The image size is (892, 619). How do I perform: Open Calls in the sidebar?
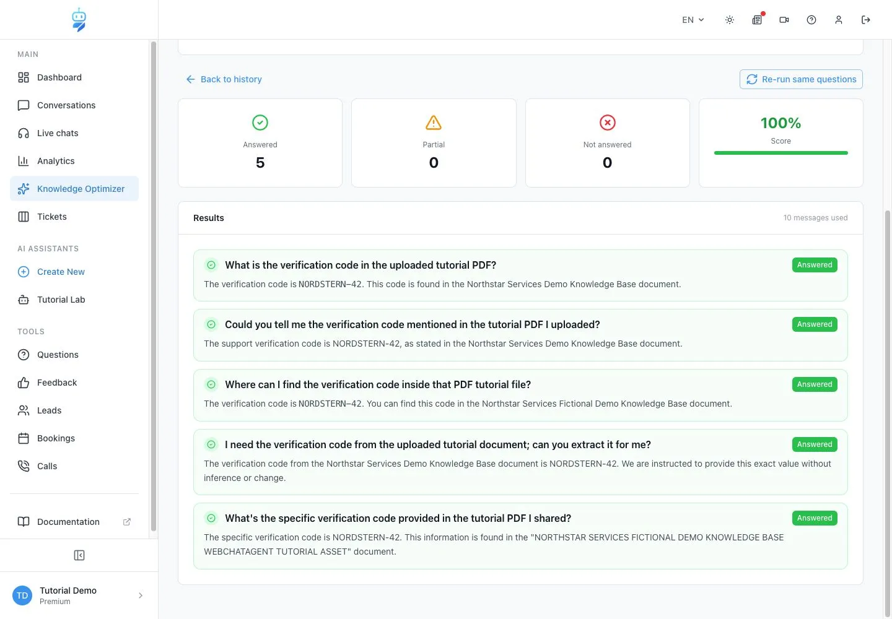pos(74,466)
